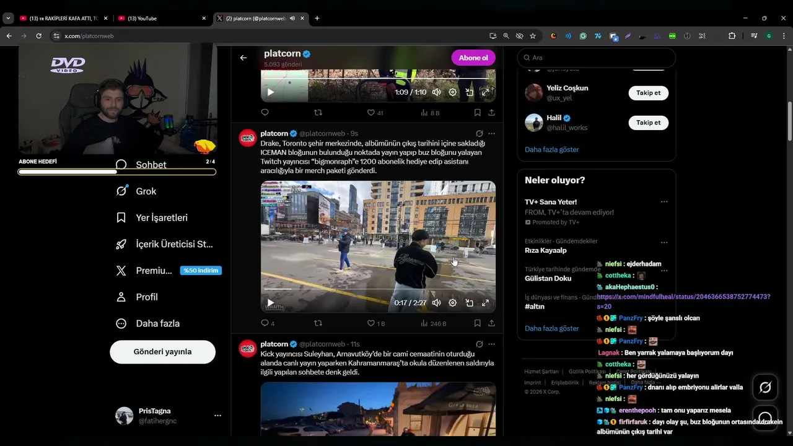Open options for Rıza Kayaalp trend

coord(664,242)
